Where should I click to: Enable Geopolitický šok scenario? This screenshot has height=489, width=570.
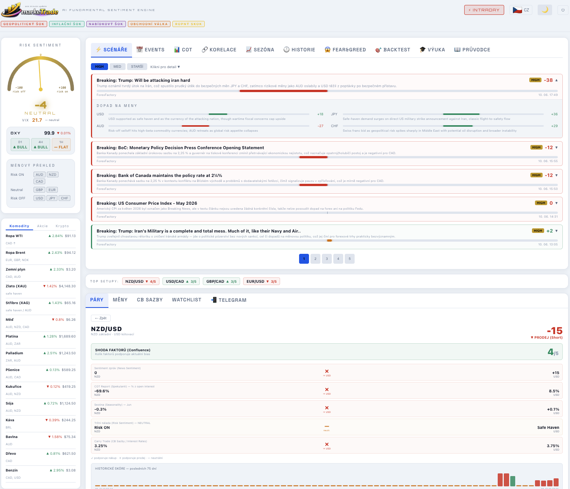click(24, 24)
